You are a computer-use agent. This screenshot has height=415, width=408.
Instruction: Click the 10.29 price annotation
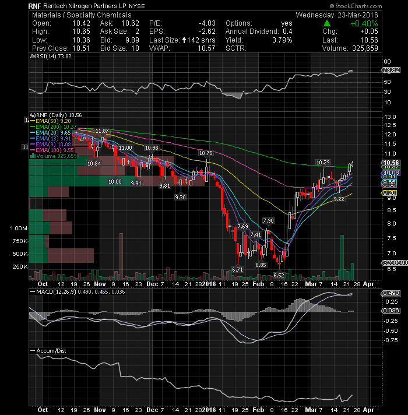click(323, 162)
